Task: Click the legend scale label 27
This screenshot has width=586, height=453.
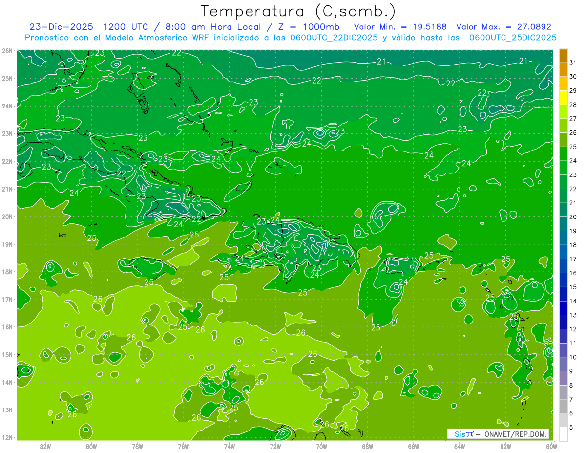Action: tap(573, 119)
